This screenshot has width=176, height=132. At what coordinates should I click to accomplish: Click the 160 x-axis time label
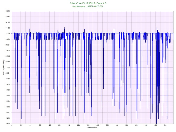[59, 125]
